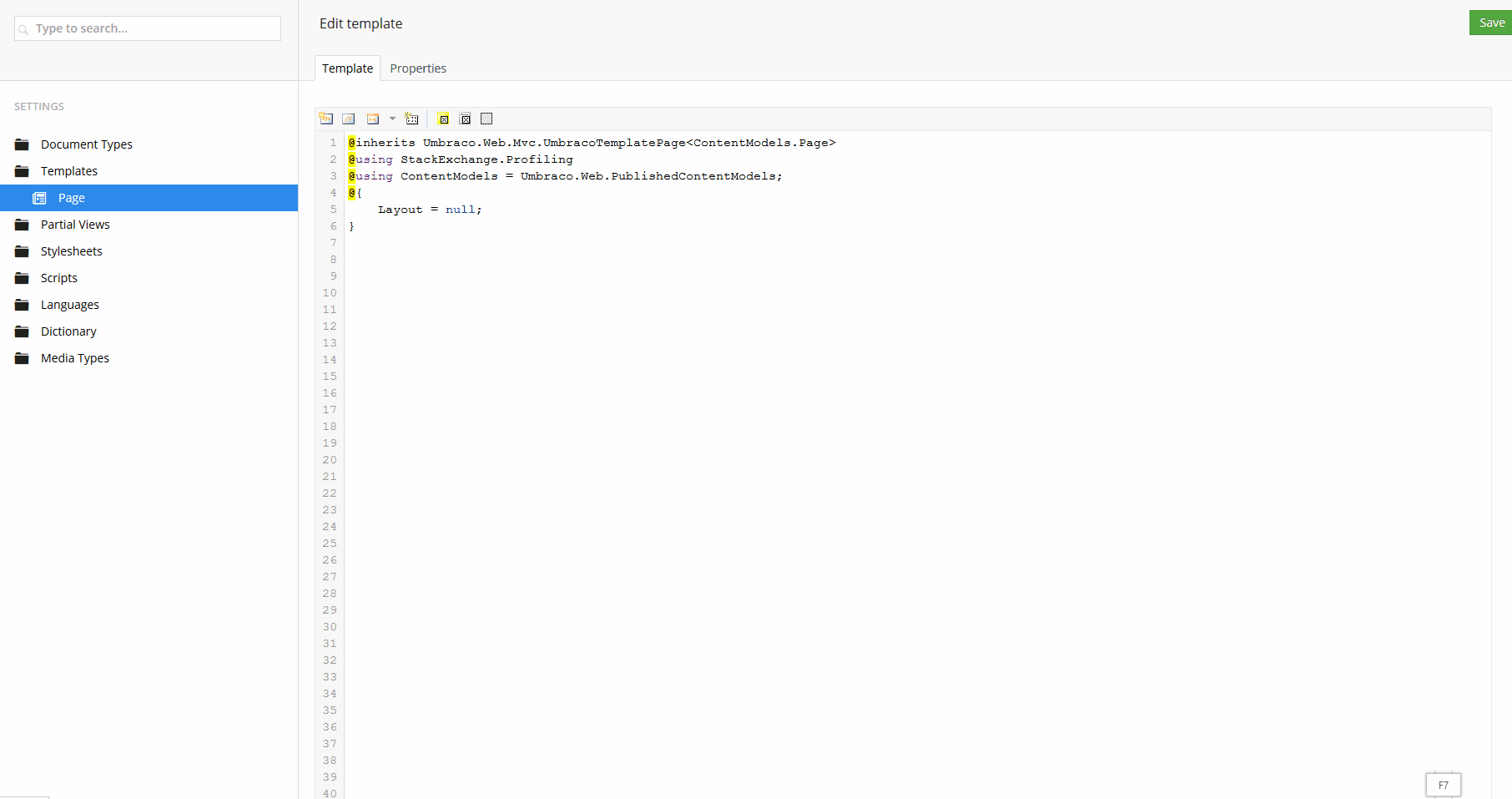Save the template
This screenshot has width=1512, height=799.
point(1489,22)
